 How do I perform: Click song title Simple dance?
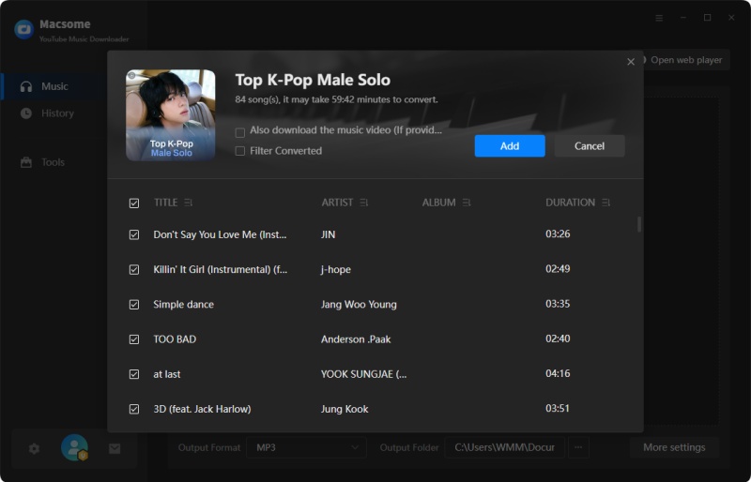coord(183,305)
